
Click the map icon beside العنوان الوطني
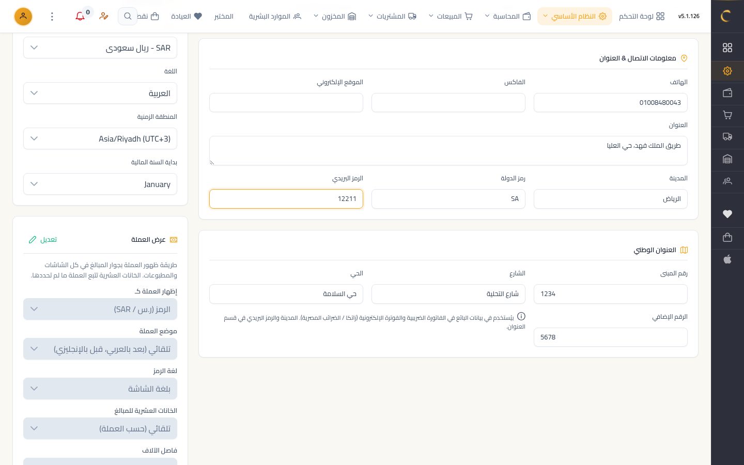click(x=684, y=250)
